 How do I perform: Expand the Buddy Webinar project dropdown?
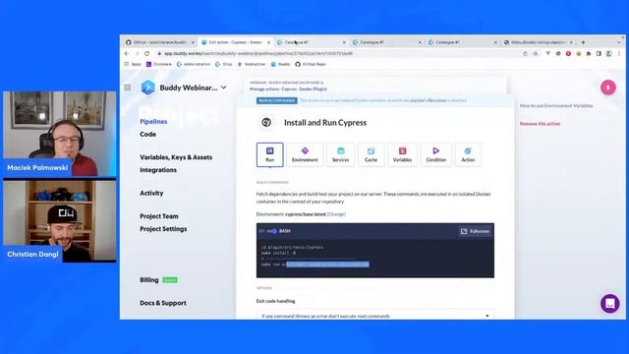(223, 88)
